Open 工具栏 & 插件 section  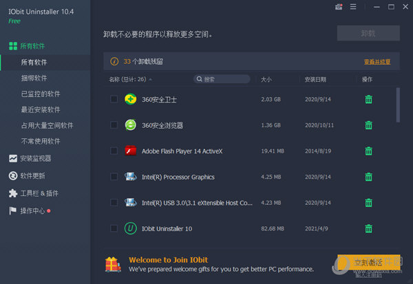pos(39,193)
